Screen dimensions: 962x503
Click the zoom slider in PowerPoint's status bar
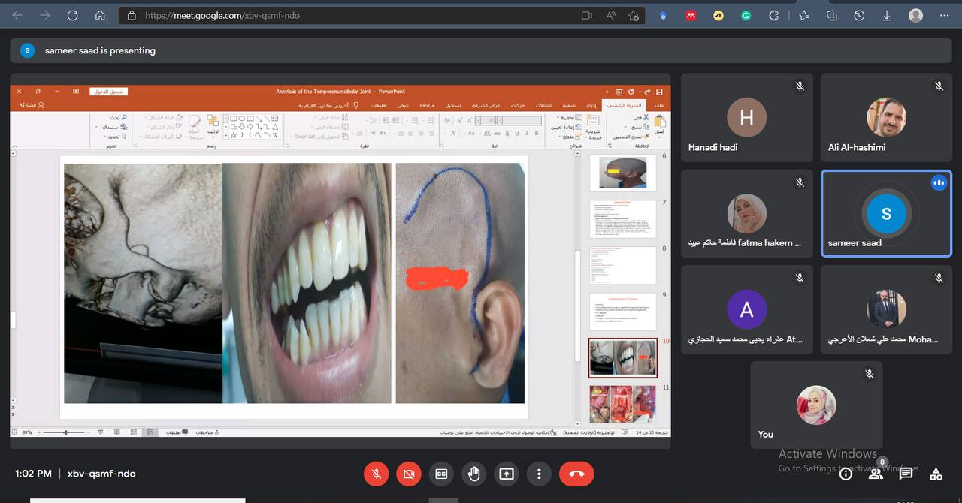[x=66, y=432]
